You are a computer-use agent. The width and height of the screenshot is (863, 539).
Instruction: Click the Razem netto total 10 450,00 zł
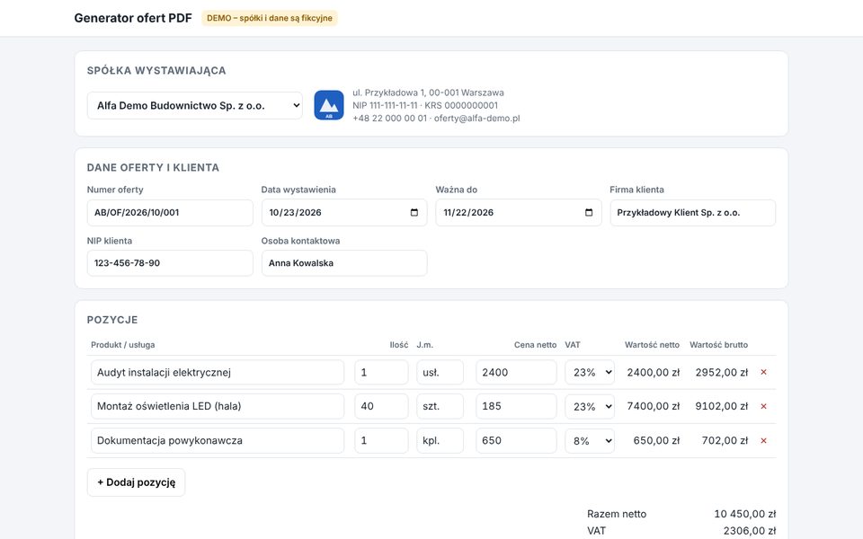[745, 514]
